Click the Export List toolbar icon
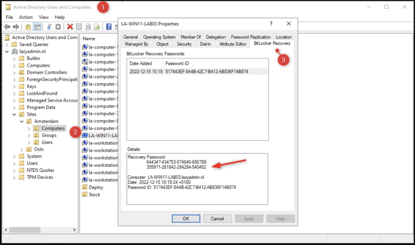 tap(96, 26)
